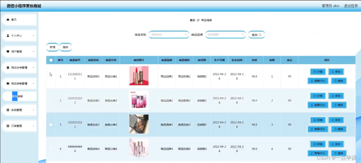Click the search icon inside 商品品牌 field
Screen dimensions: 361x163
242,35
